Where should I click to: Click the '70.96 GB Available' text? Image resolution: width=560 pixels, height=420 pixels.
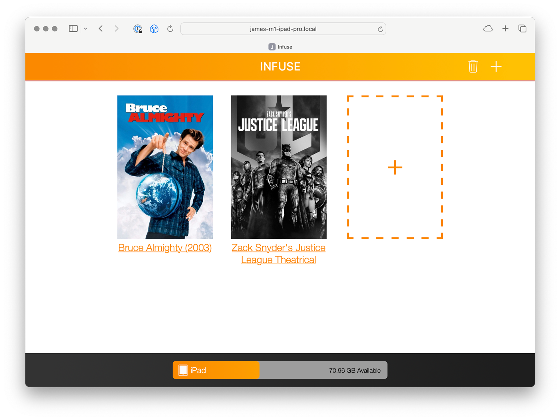pyautogui.click(x=355, y=370)
